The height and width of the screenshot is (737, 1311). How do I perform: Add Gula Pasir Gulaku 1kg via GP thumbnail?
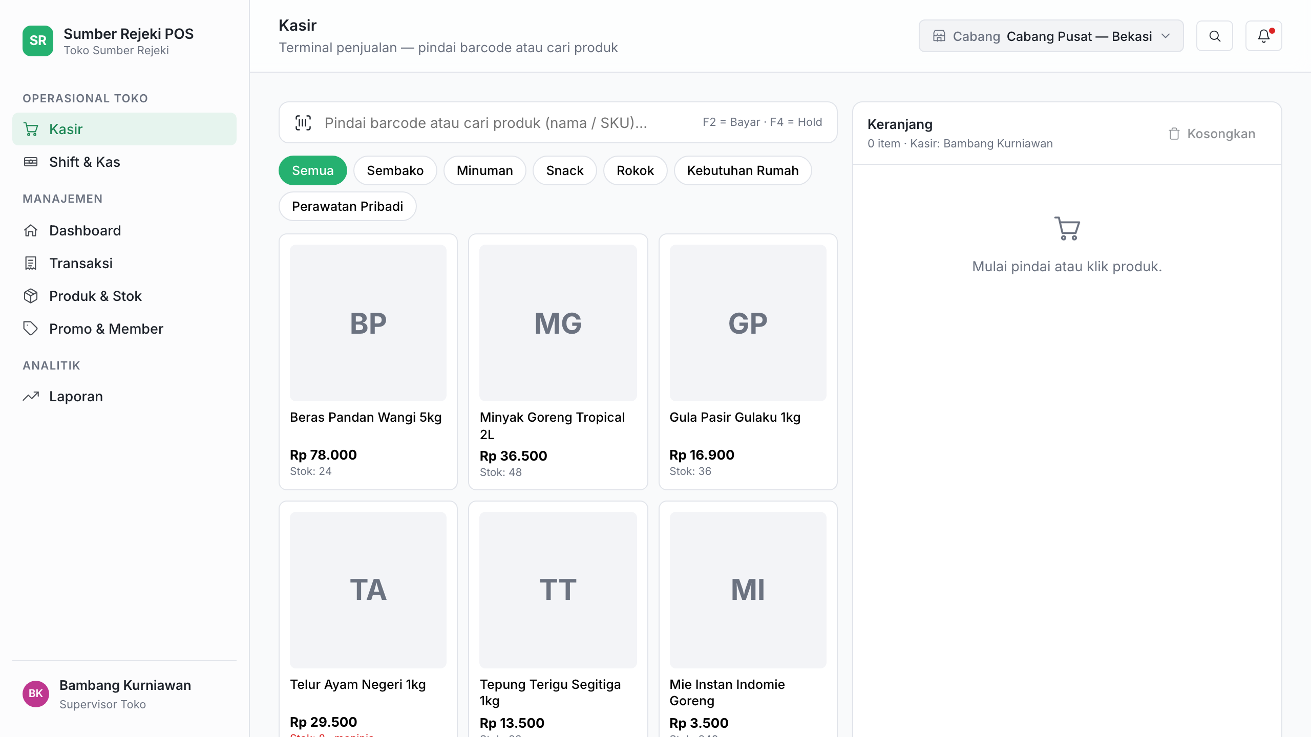tap(748, 323)
